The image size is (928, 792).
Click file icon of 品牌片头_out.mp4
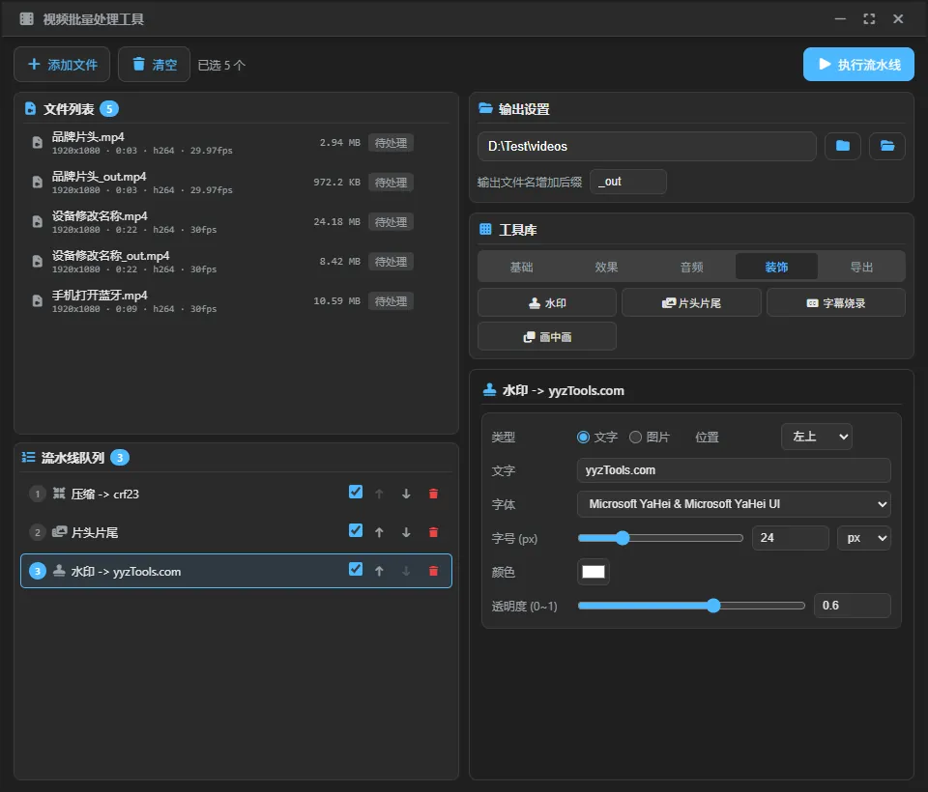point(38,183)
